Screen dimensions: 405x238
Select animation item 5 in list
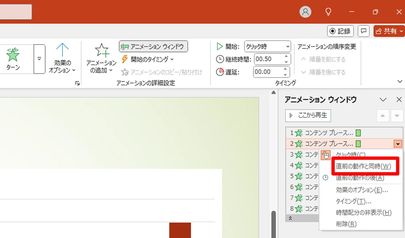(303, 176)
